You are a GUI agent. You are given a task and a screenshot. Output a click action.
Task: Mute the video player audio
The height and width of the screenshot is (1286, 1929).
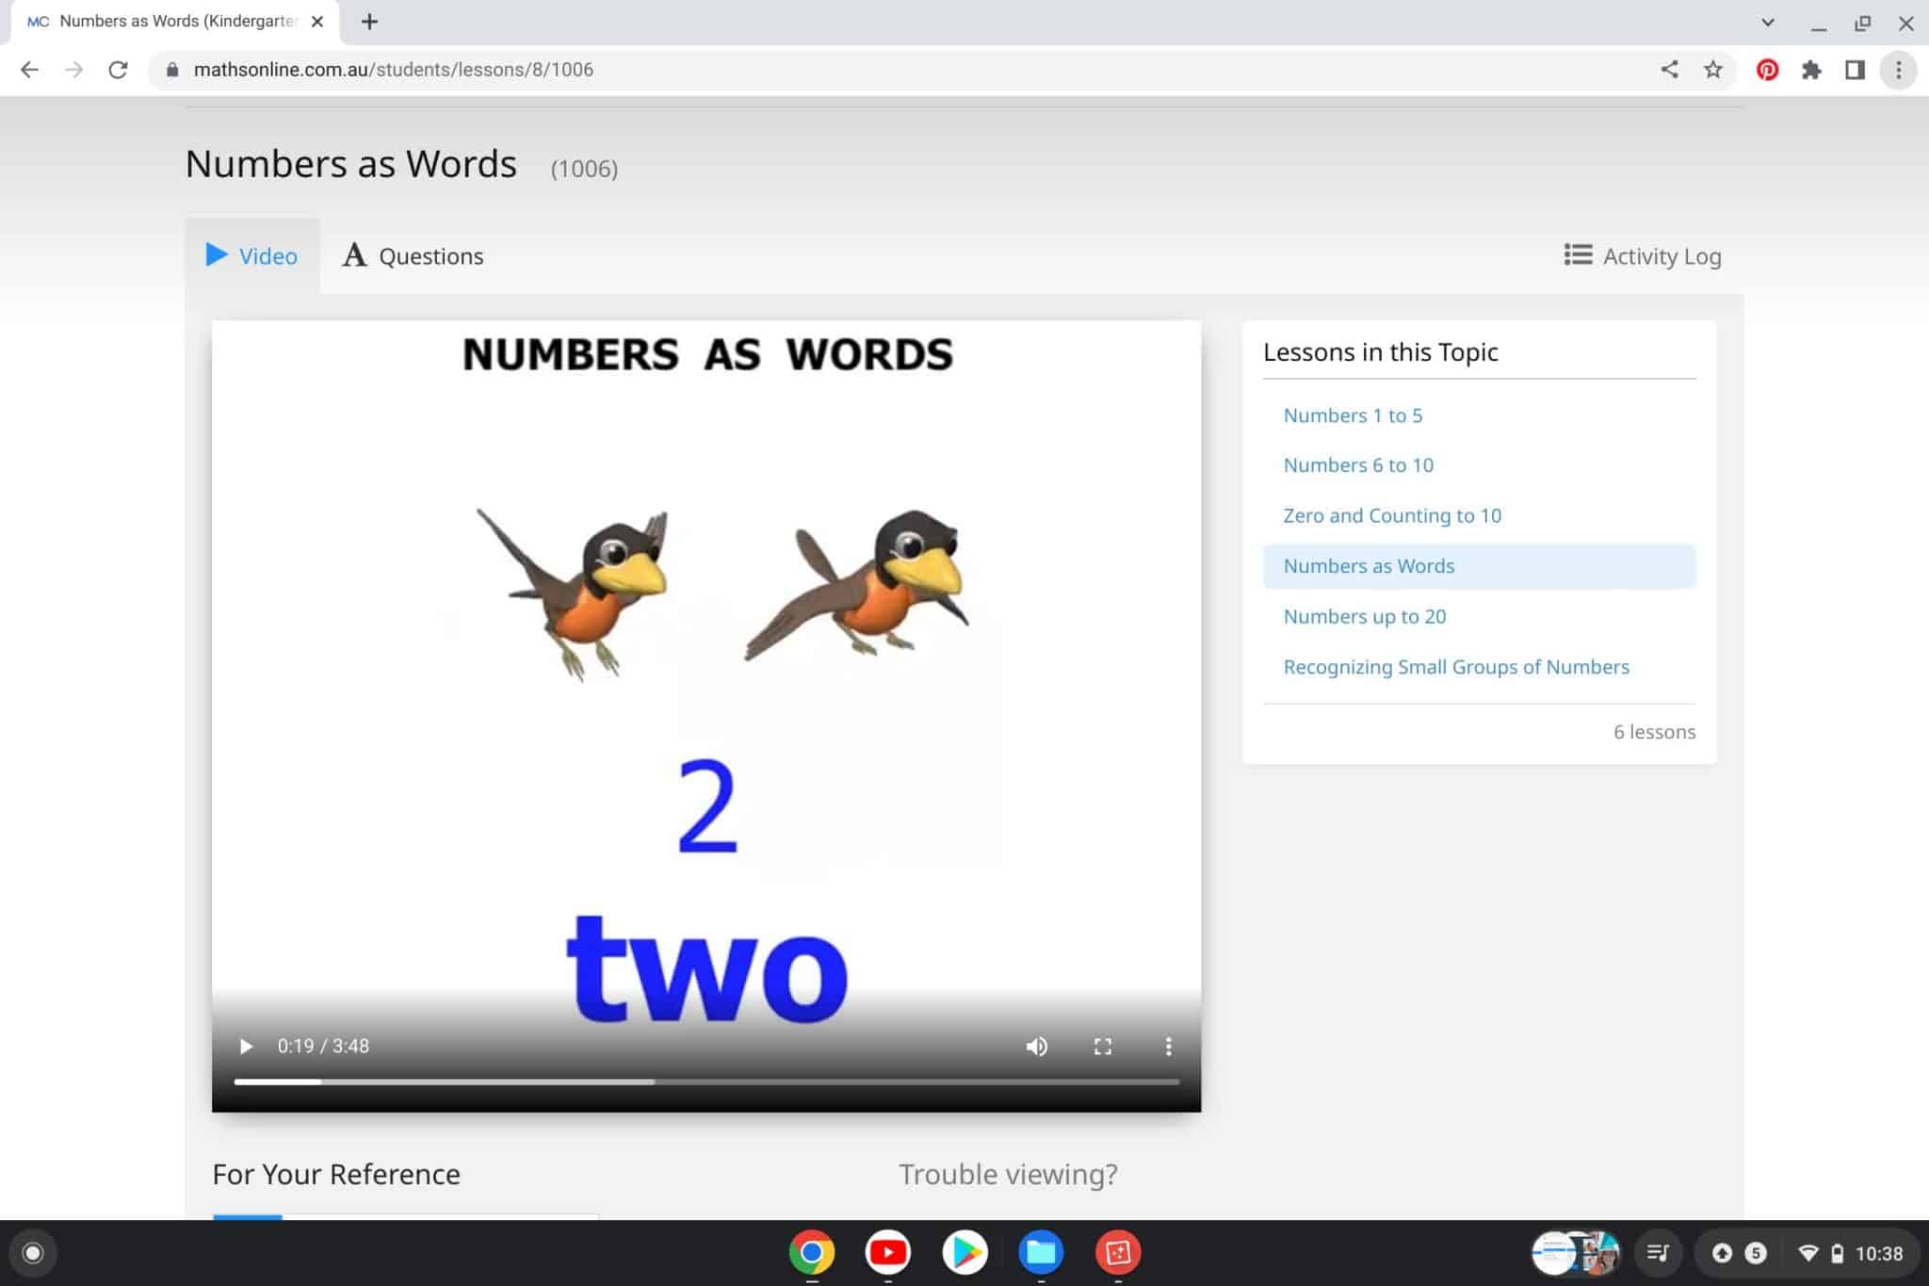point(1036,1046)
